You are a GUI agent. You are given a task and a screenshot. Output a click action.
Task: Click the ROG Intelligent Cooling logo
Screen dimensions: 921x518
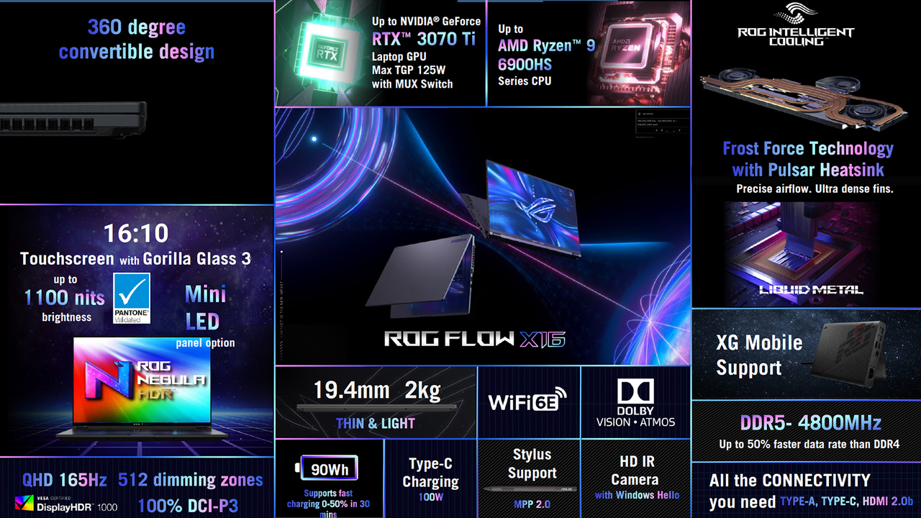796,25
